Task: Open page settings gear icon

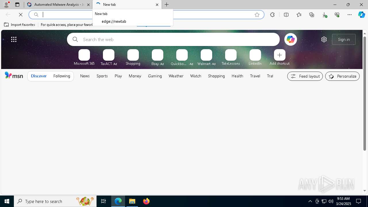Action: pyautogui.click(x=324, y=39)
